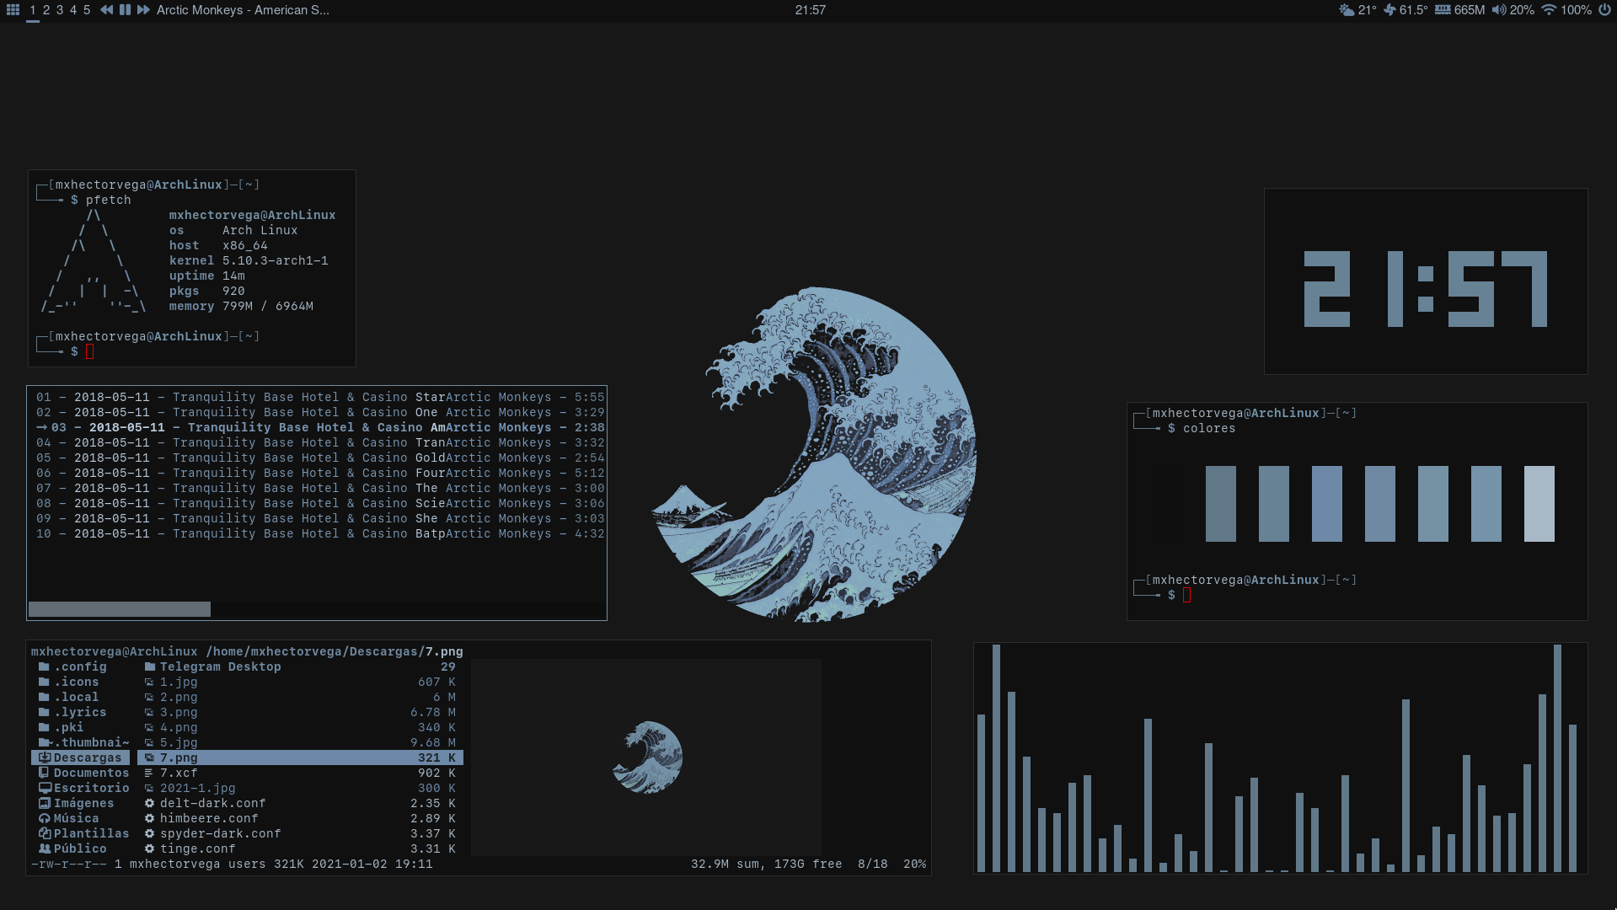The image size is (1617, 910).
Task: Select track 06 Four in playlist
Action: click(319, 473)
